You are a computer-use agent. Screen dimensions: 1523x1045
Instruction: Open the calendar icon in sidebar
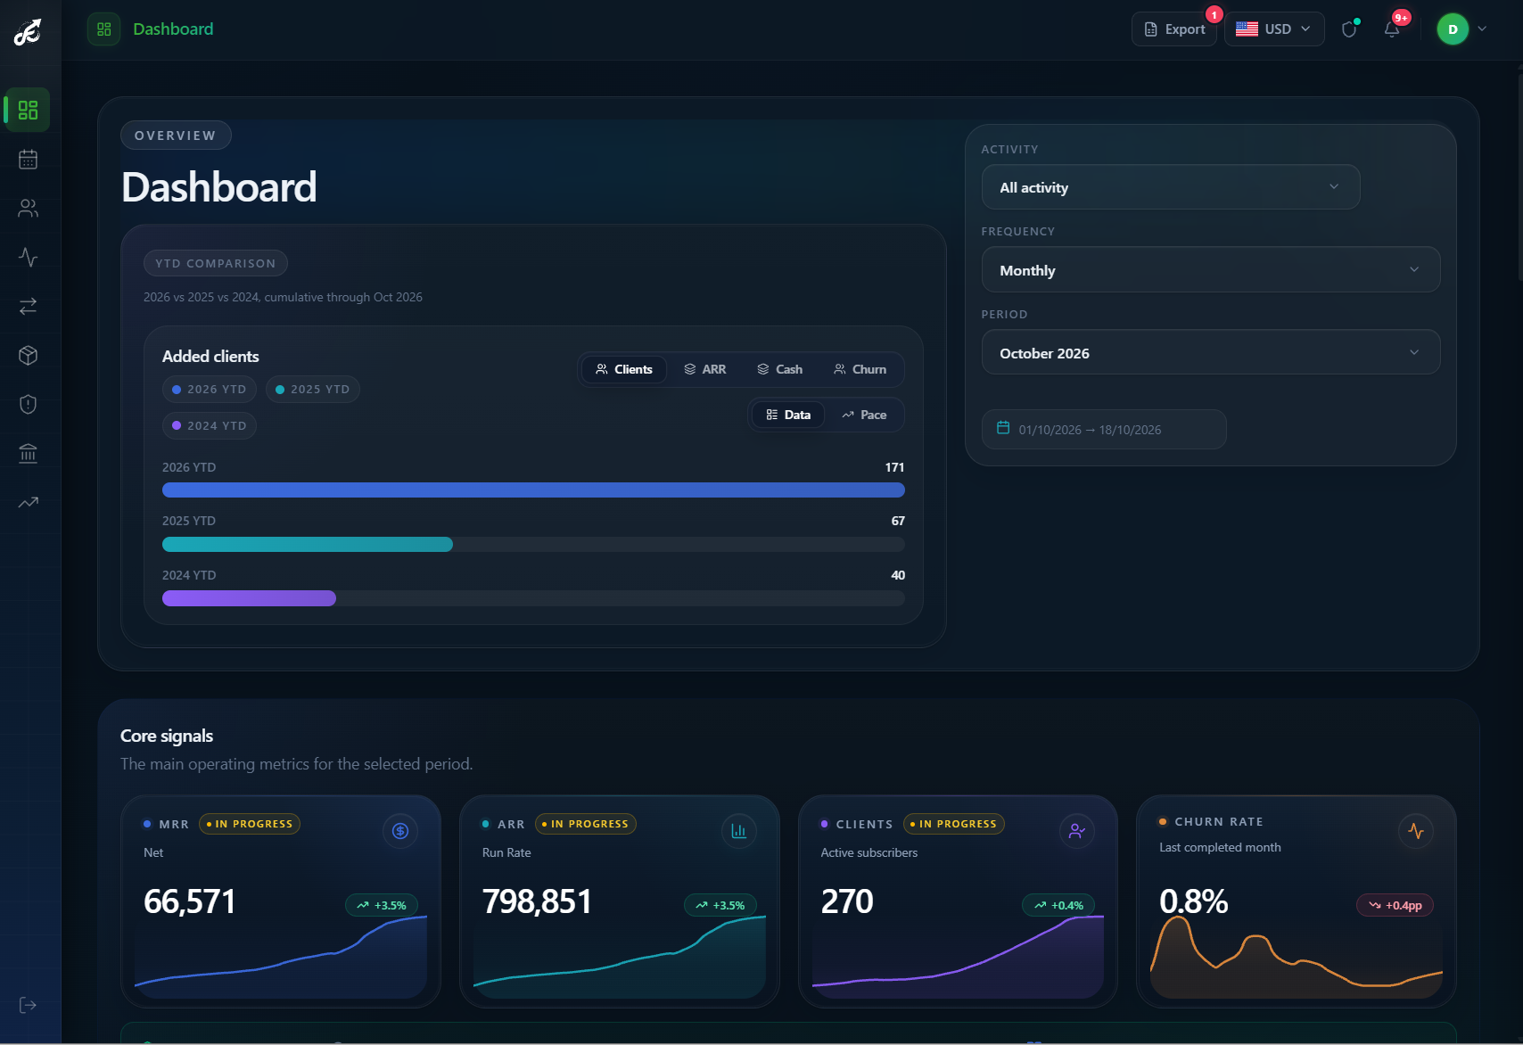point(28,160)
